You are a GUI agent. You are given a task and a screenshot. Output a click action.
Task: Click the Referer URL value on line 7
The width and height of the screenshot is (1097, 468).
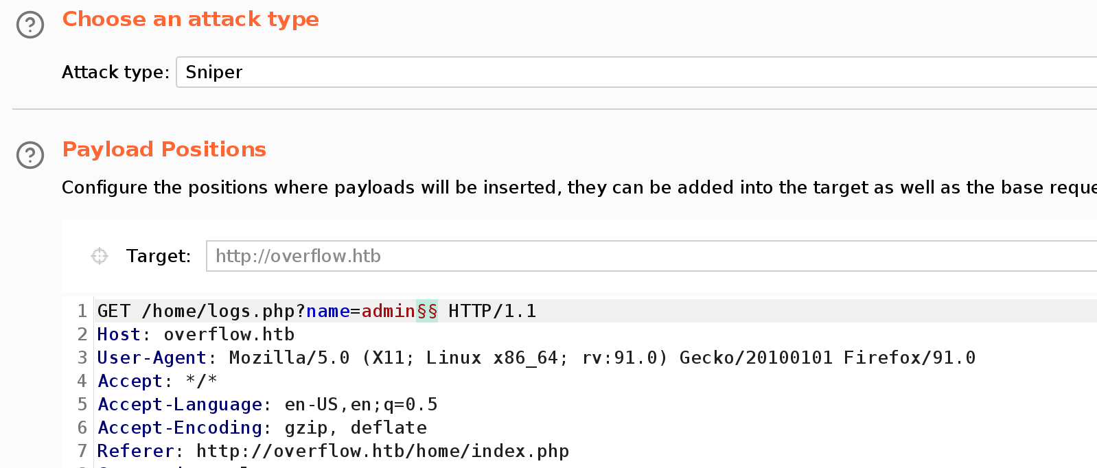382,452
